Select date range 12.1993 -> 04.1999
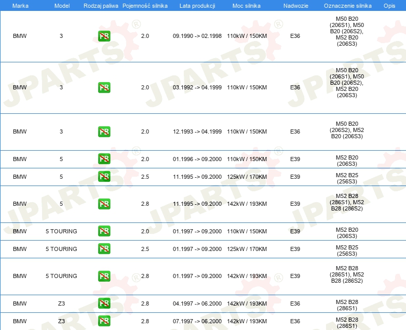The width and height of the screenshot is (406, 330). coord(197,131)
